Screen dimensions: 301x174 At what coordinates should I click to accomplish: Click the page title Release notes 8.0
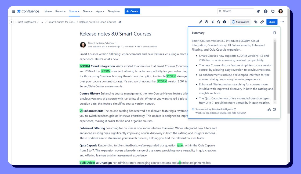click(x=115, y=34)
